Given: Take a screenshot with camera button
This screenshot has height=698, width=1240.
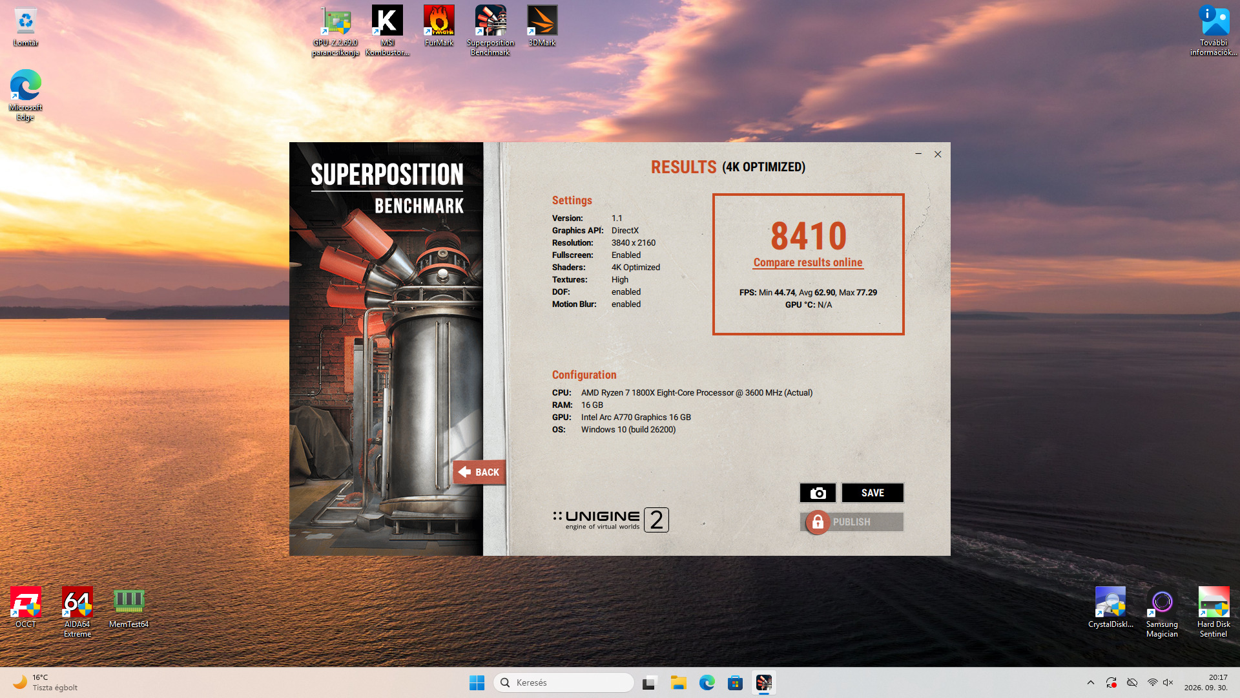Looking at the screenshot, I should click(818, 493).
